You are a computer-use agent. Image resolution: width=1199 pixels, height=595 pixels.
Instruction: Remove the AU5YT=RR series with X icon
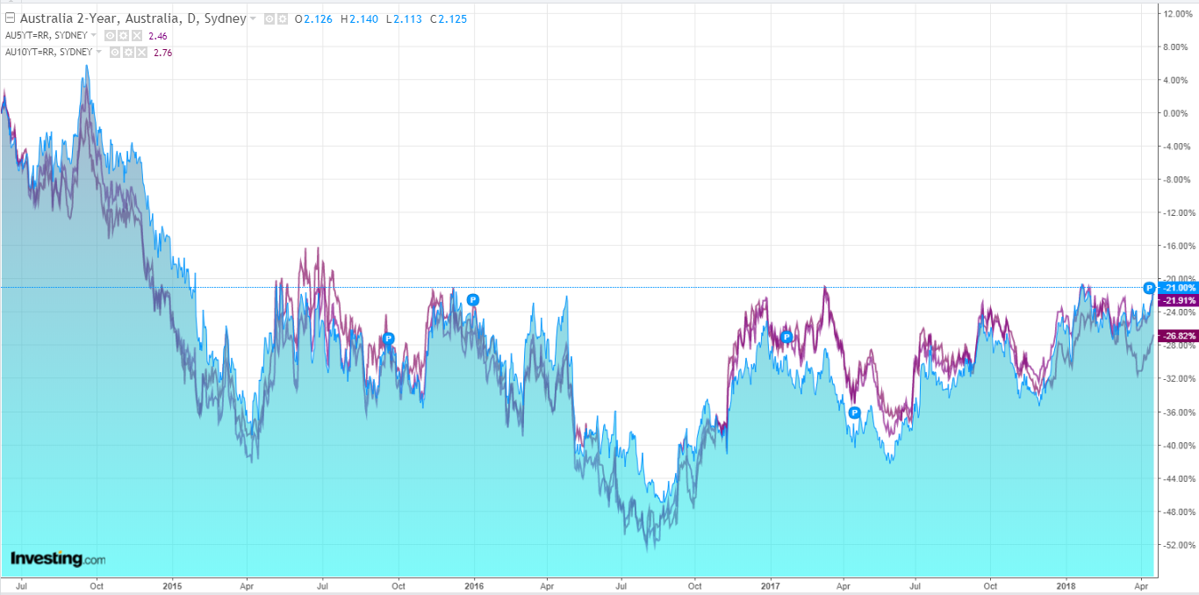tap(136, 35)
